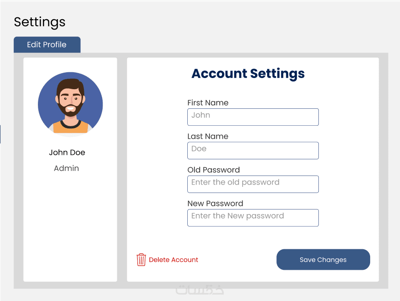Click the Settings page title

[40, 22]
